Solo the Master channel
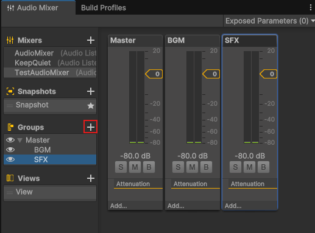Viewport: 315px width, 233px height. pos(121,167)
